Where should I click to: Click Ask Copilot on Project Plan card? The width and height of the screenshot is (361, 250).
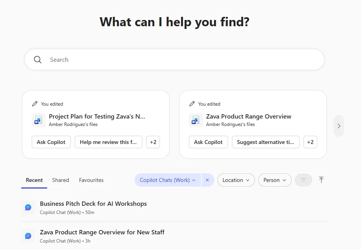click(x=51, y=142)
